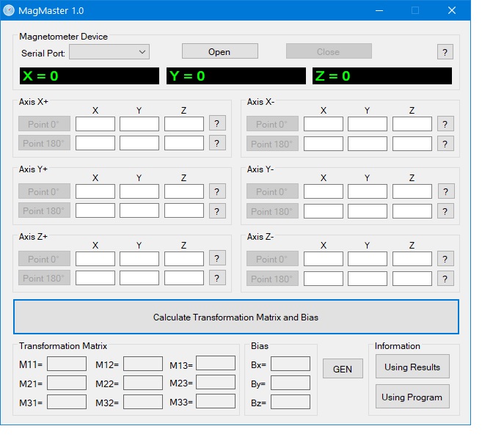
Task: Click the MagMaster app icon in title bar
Action: 9,10
